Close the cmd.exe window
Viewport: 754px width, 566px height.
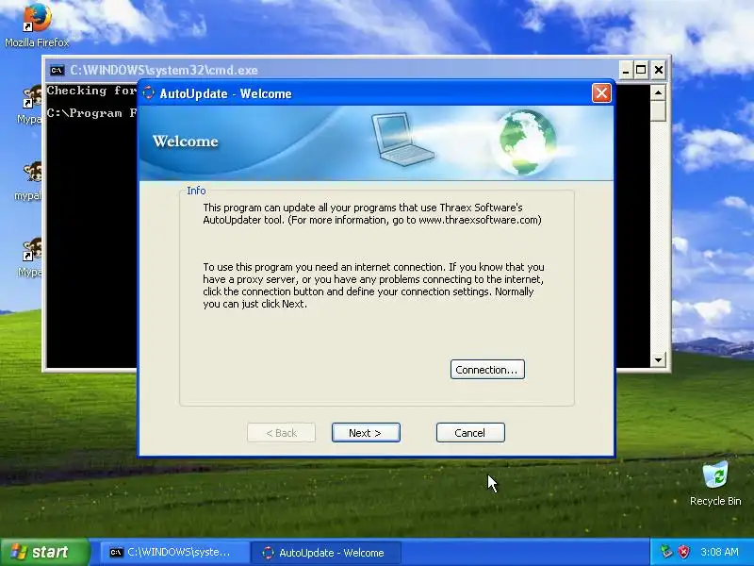[x=658, y=70]
